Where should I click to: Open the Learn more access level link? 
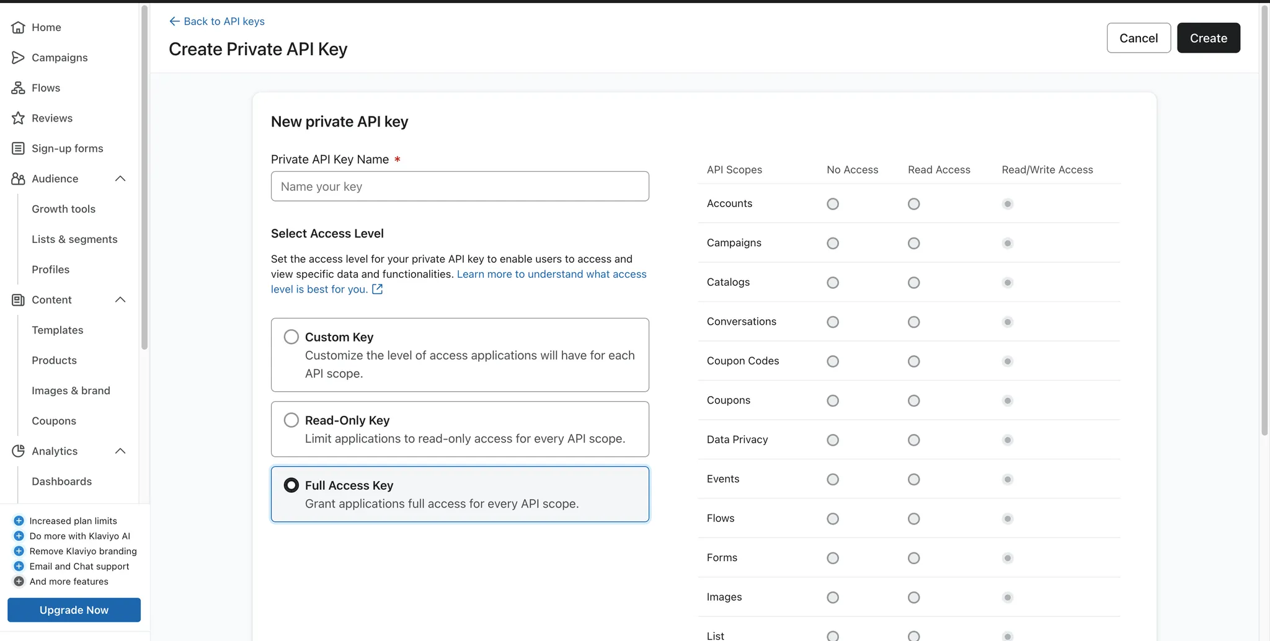pos(458,281)
